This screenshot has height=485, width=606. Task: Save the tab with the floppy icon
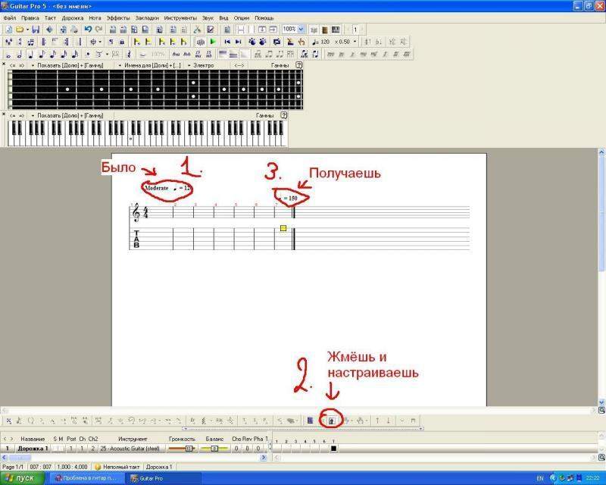coord(36,30)
